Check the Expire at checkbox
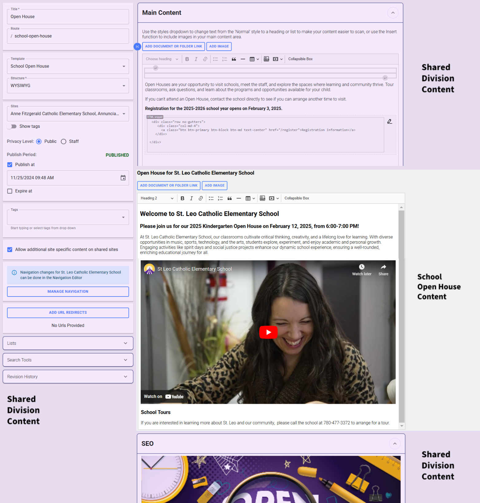 (x=10, y=191)
